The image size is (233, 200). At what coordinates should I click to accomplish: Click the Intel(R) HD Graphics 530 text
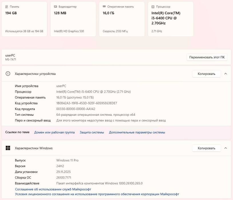tap(69, 31)
